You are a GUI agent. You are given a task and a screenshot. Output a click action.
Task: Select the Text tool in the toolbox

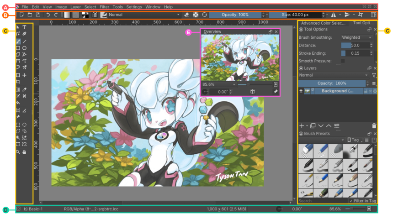tap(25, 27)
